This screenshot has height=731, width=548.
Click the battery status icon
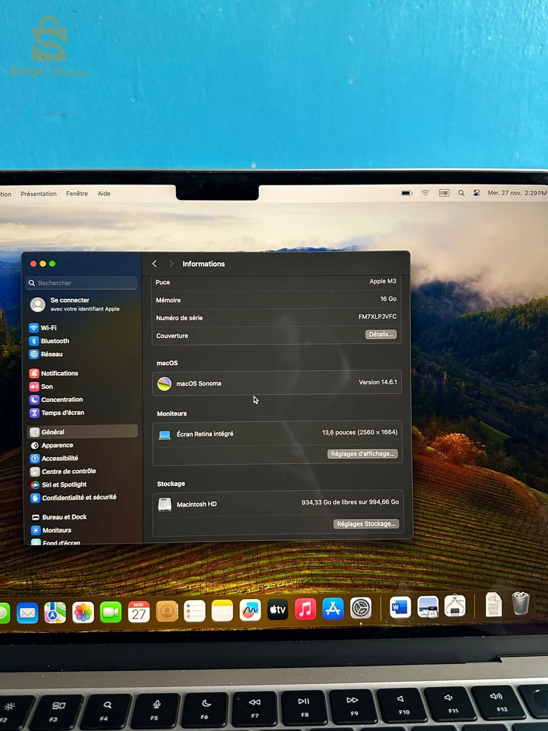407,193
